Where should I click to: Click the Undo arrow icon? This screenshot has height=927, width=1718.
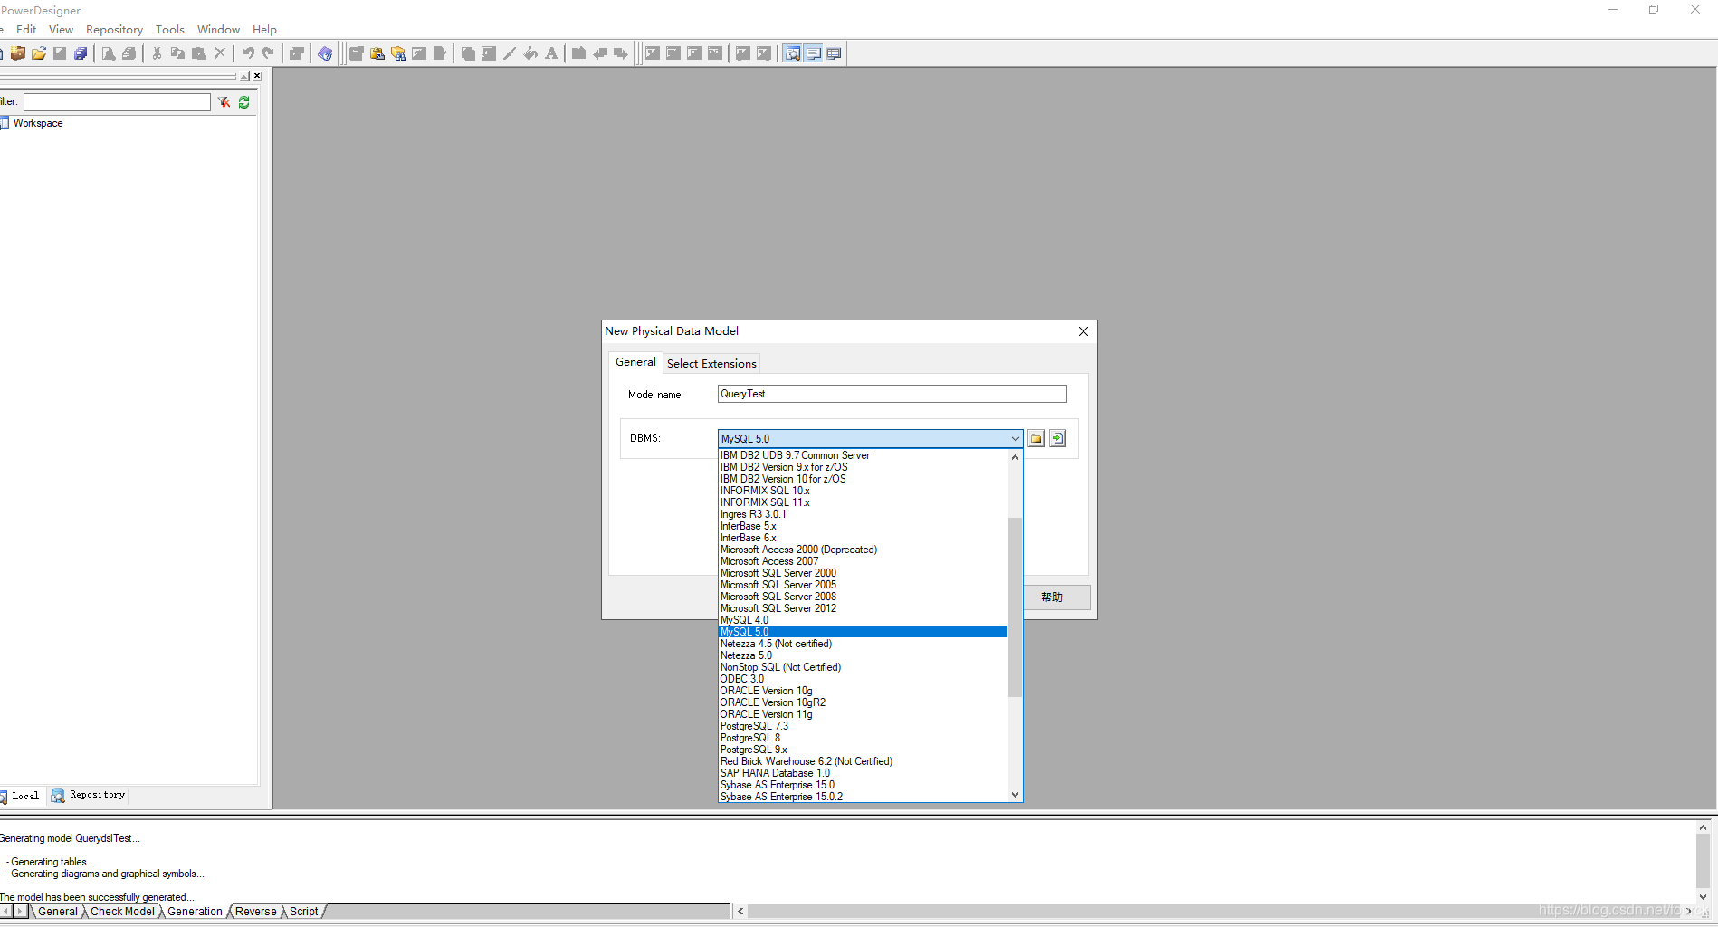[248, 53]
